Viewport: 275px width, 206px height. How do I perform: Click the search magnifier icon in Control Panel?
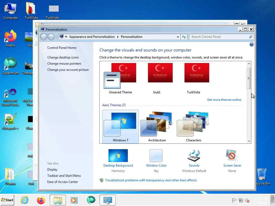coord(251,37)
